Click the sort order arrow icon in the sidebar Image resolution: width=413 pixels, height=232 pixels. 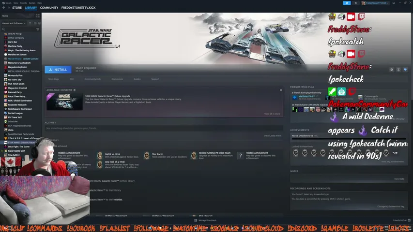pyautogui.click(x=30, y=23)
